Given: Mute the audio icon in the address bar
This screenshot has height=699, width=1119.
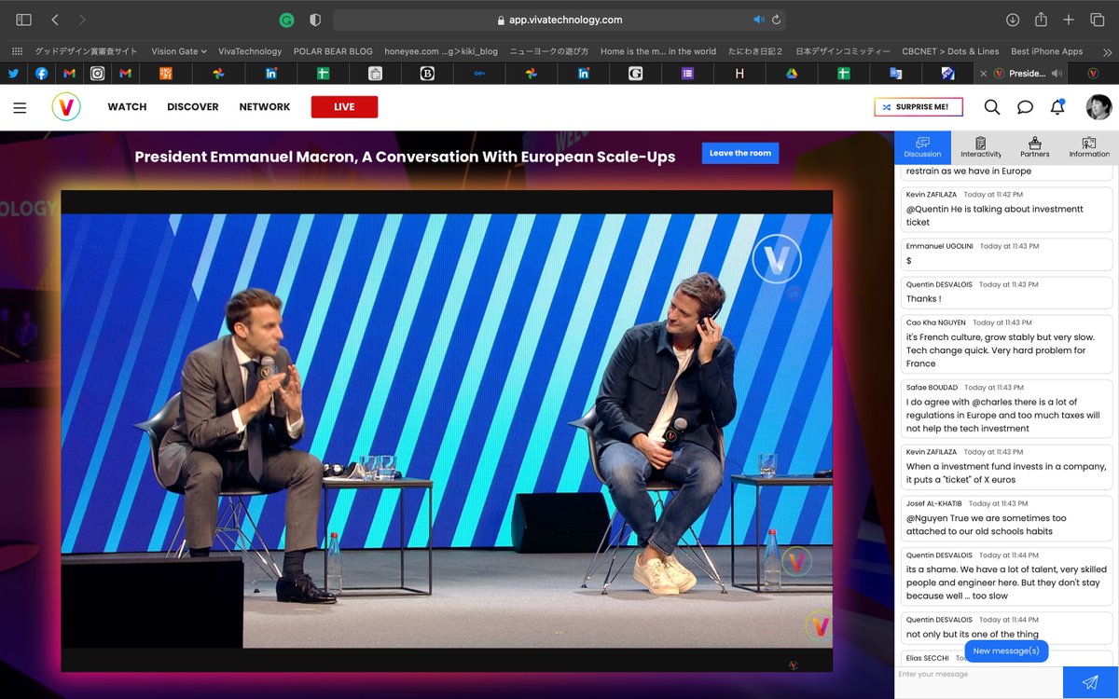Looking at the screenshot, I should (759, 20).
